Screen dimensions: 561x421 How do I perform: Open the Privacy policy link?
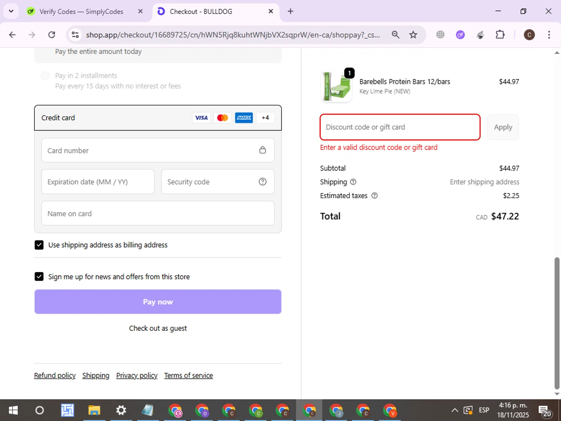137,375
